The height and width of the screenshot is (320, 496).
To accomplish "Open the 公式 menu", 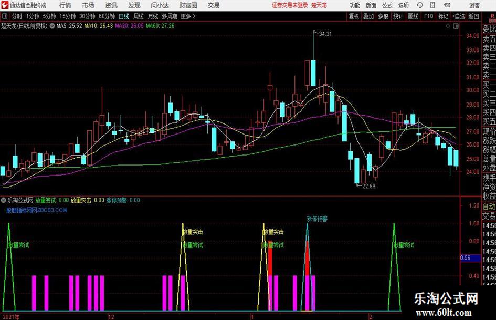I will [387, 5].
